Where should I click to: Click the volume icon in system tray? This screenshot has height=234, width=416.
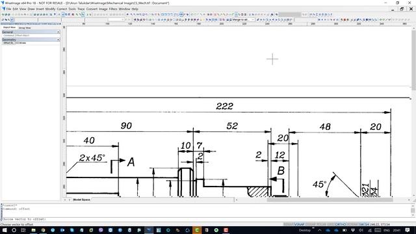[361, 230]
